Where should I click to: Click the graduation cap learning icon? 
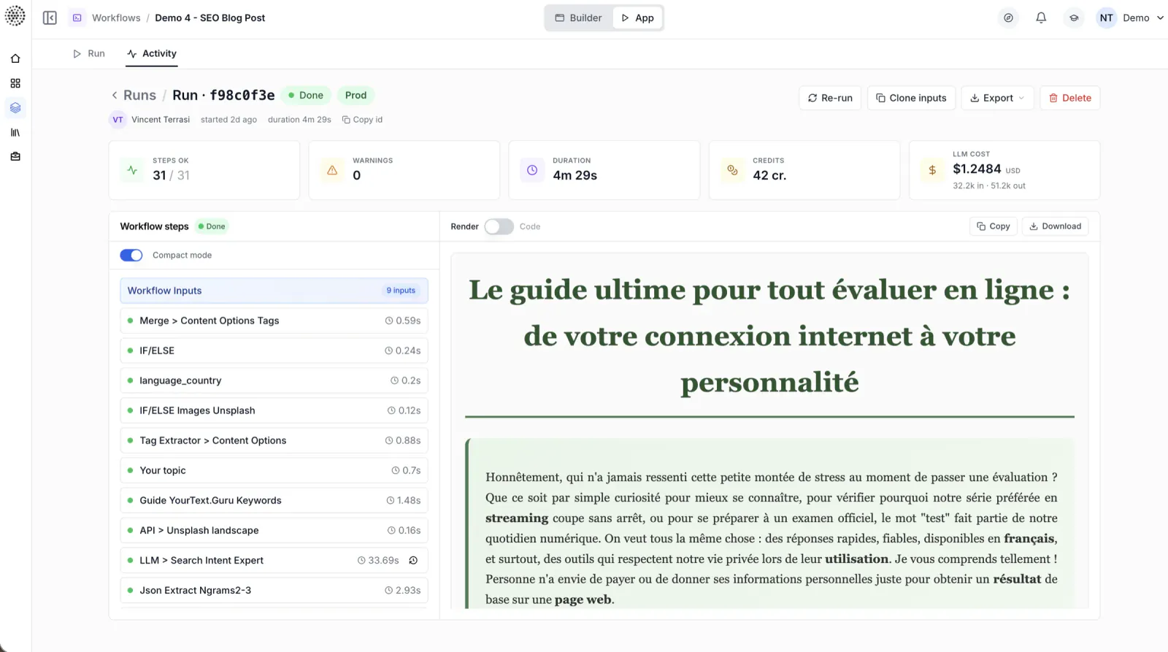(1074, 18)
